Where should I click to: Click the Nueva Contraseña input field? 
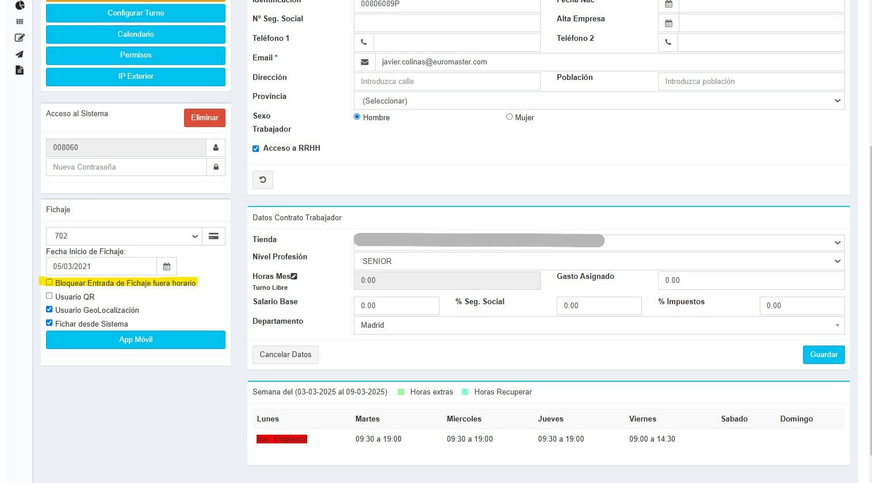pos(126,167)
